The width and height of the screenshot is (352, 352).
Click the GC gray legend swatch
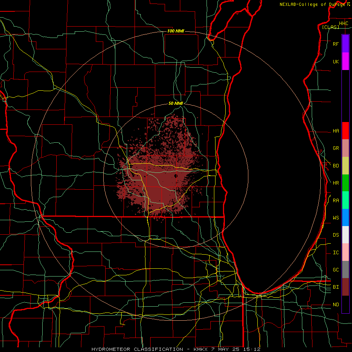pos(345,269)
